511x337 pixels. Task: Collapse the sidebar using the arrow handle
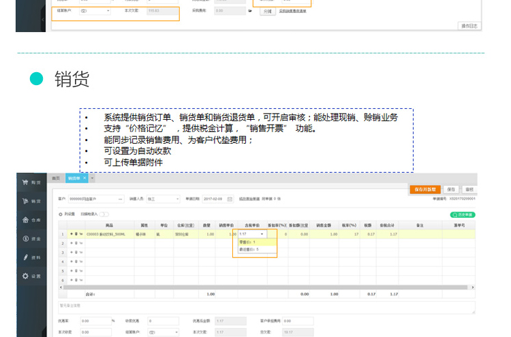[x=43, y=20]
